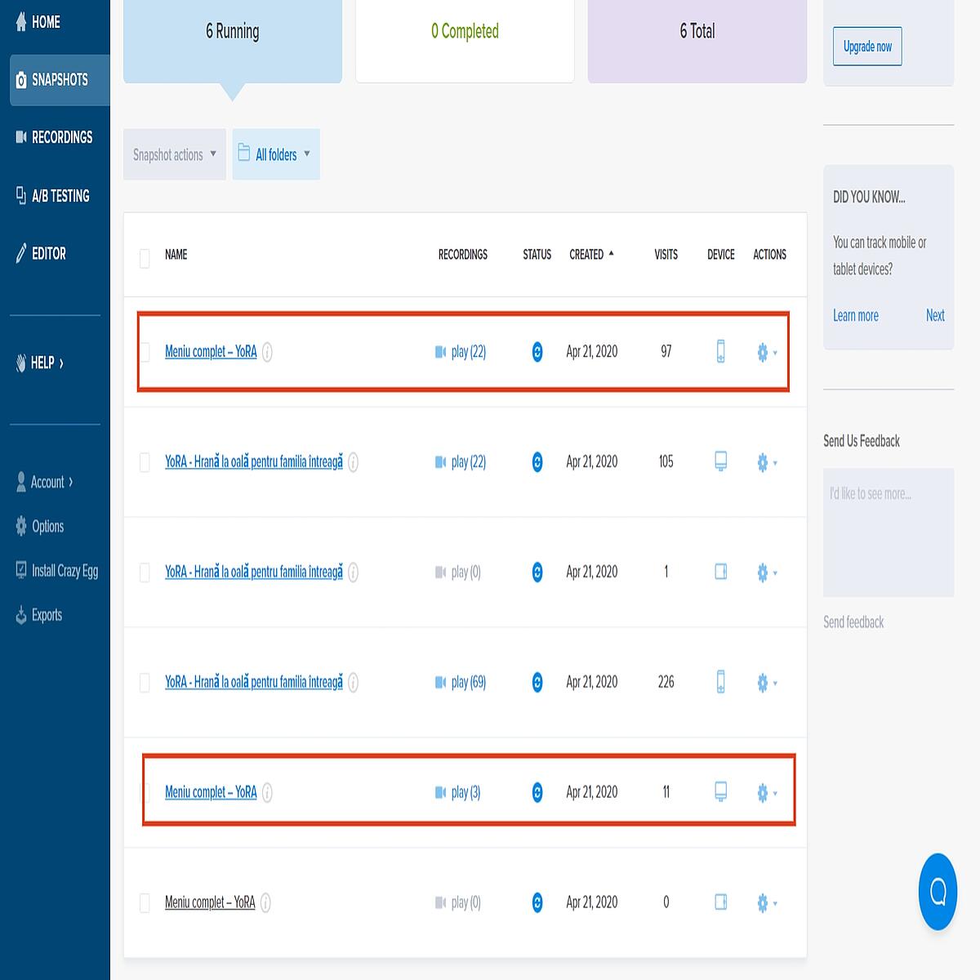Open Options in the sidebar
This screenshot has width=980, height=980.
point(39,526)
